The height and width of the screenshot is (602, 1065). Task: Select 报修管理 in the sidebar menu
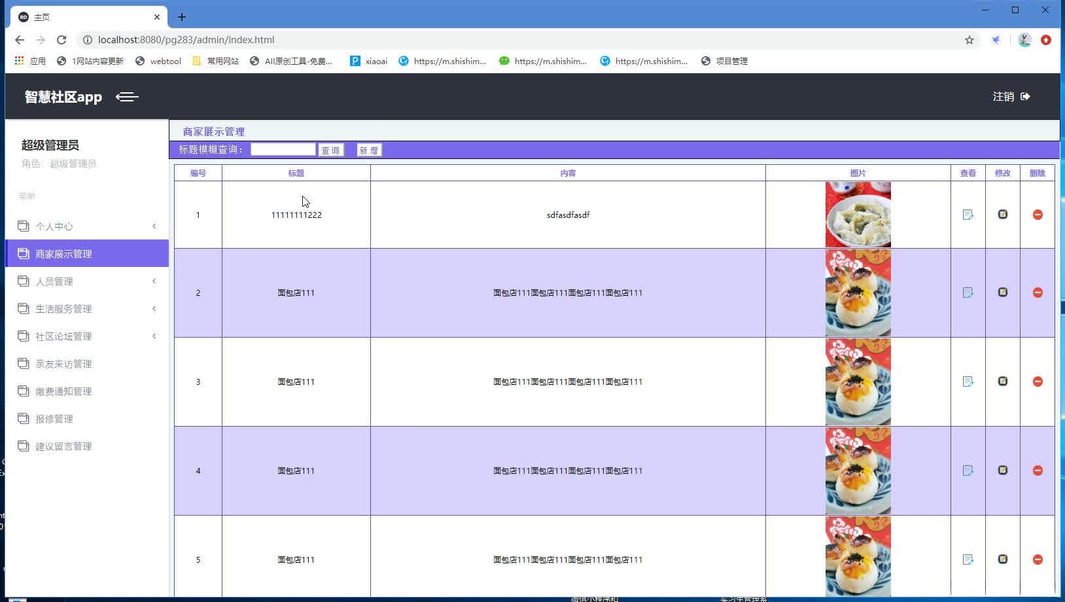pyautogui.click(x=55, y=418)
